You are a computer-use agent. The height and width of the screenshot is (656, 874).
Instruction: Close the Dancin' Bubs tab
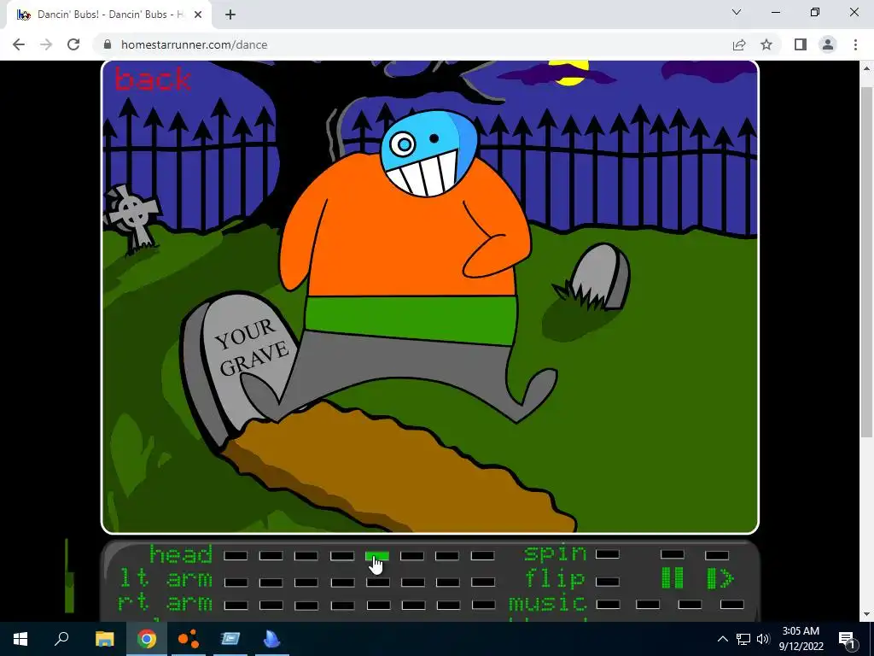(198, 15)
